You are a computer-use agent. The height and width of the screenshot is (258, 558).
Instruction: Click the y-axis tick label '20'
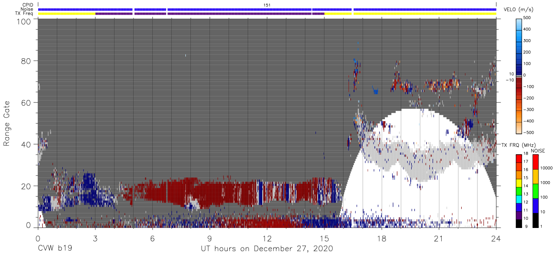tap(26, 186)
